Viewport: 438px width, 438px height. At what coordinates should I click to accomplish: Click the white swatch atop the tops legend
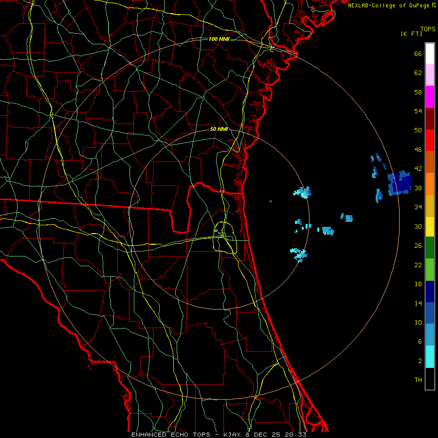pyautogui.click(x=430, y=54)
